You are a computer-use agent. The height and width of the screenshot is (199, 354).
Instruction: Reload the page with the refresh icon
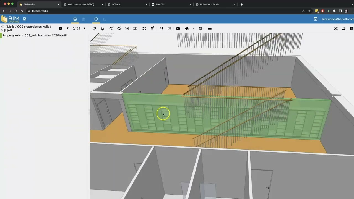pos(16,11)
